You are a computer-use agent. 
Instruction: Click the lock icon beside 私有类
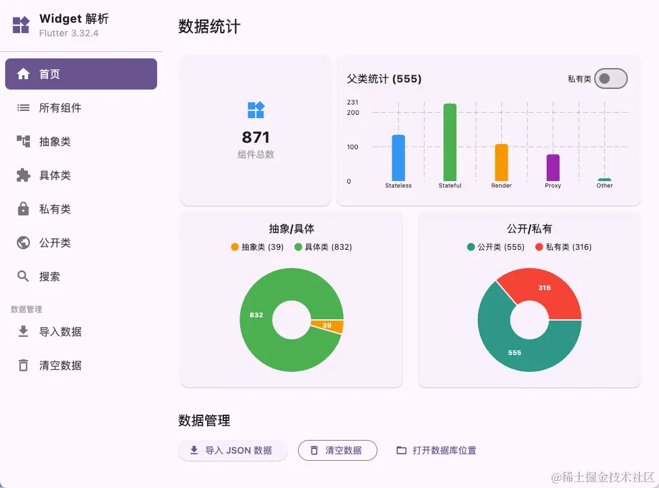click(x=23, y=209)
